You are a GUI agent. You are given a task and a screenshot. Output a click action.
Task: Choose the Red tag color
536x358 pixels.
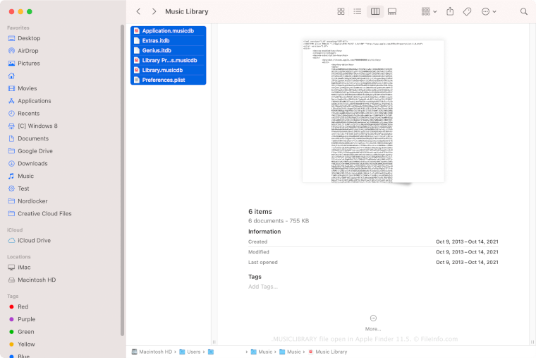[23, 306]
